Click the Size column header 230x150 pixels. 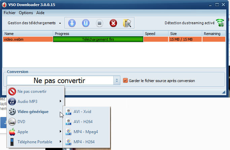(185, 34)
